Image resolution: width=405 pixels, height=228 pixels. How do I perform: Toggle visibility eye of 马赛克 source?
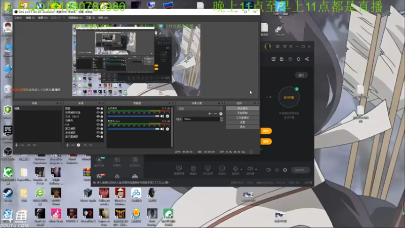(x=98, y=121)
